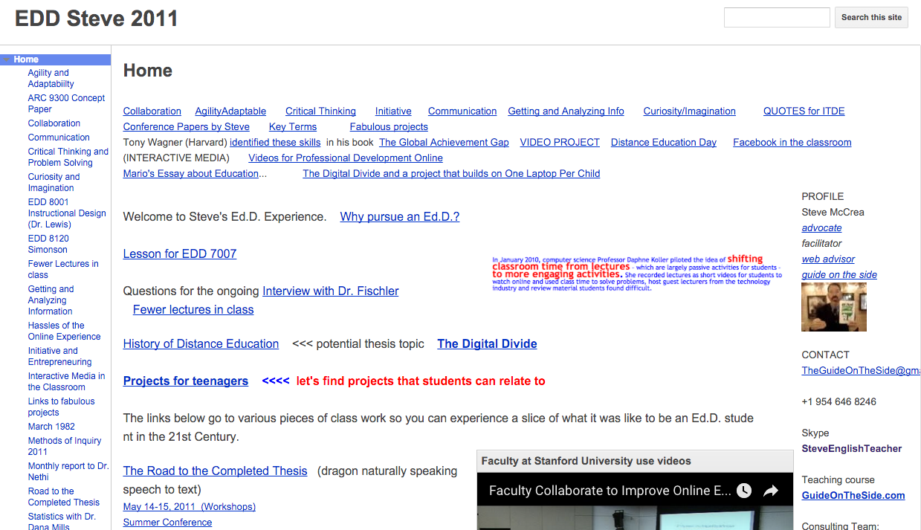Open the Fabulous projects top link

click(389, 127)
